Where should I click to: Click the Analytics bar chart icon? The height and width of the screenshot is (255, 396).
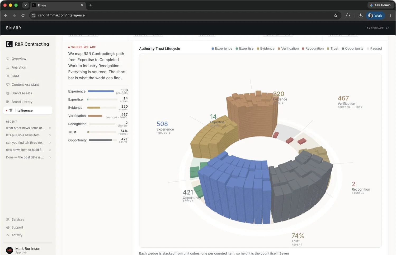click(x=8, y=68)
